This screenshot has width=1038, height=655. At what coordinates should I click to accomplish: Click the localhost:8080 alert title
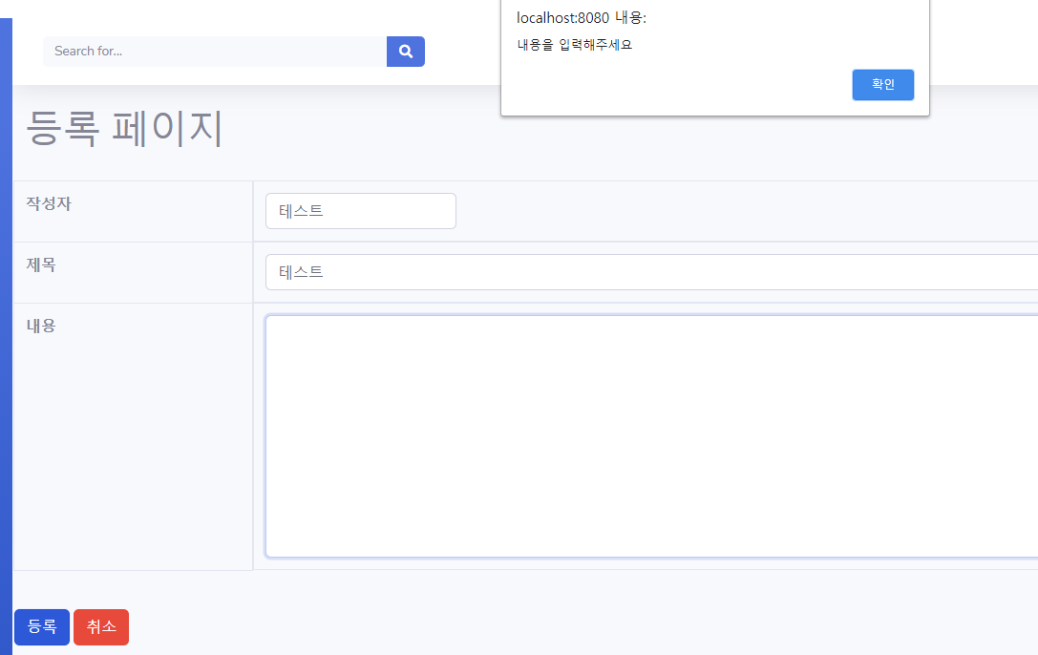(x=582, y=18)
